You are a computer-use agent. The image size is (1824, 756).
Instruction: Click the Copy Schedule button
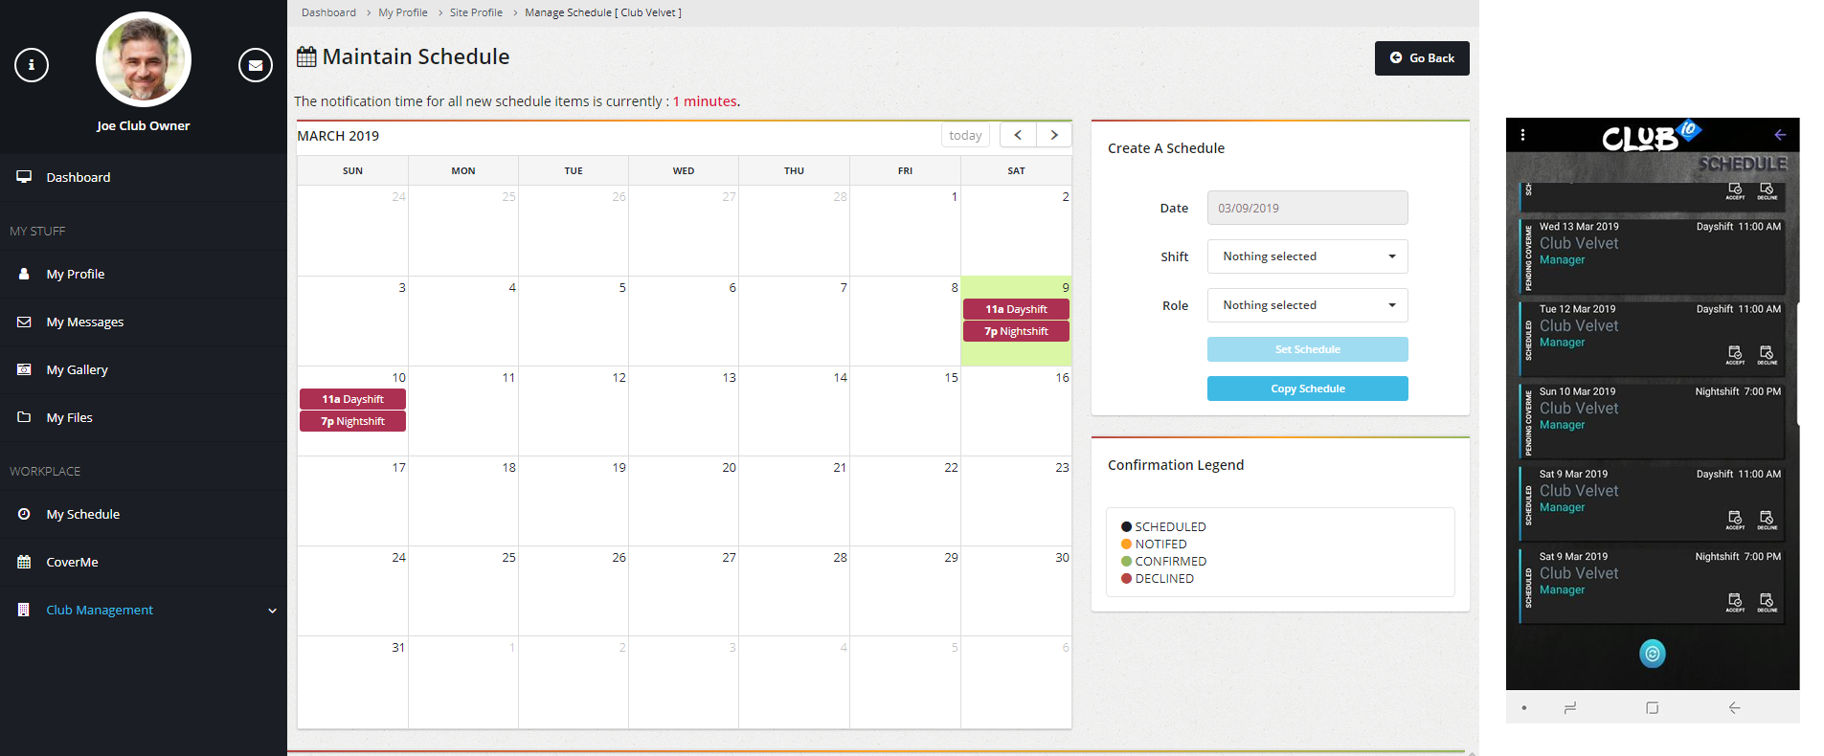[x=1307, y=389]
